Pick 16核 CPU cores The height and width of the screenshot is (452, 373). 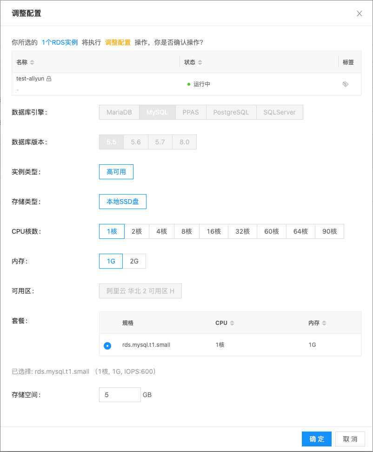213,231
